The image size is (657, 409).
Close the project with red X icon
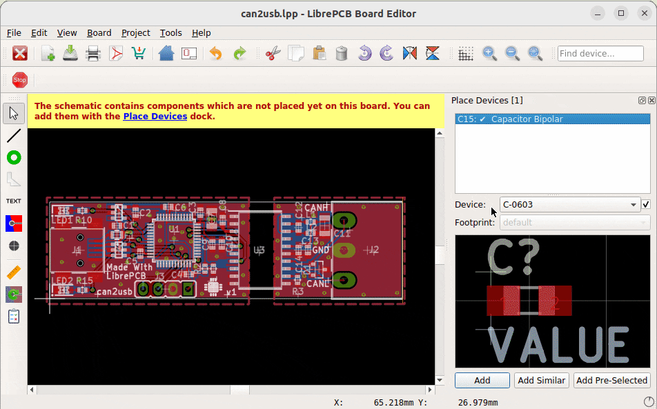(x=20, y=54)
